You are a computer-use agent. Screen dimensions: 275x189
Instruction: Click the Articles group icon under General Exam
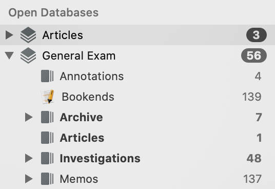(x=47, y=138)
